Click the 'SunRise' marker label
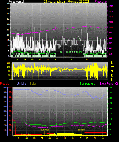 (x=45, y=130)
